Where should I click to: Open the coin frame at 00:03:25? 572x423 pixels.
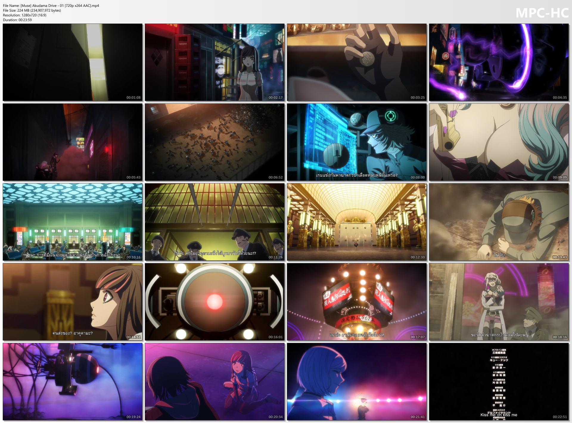pyautogui.click(x=357, y=62)
